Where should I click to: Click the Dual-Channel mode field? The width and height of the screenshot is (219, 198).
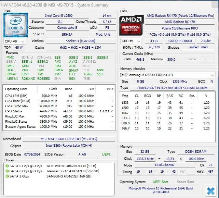(x=165, y=165)
